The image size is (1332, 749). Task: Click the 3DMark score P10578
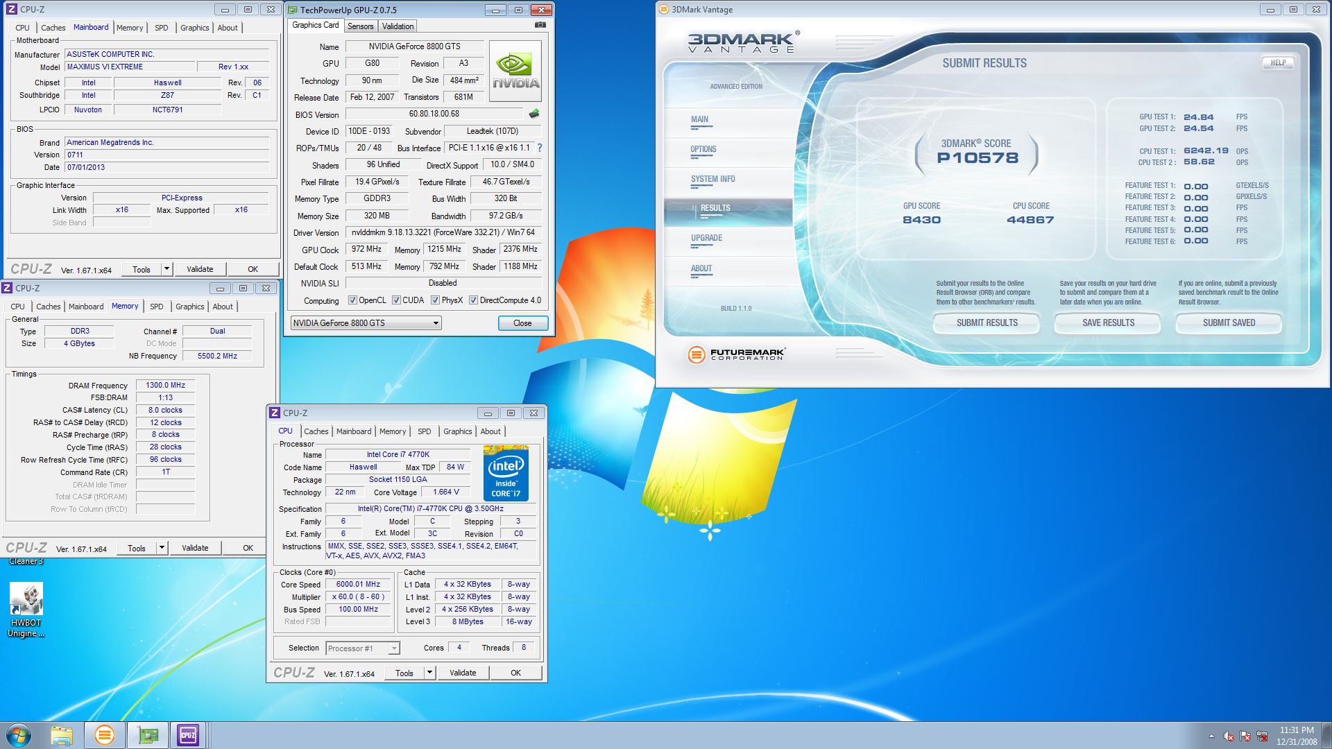tap(977, 158)
